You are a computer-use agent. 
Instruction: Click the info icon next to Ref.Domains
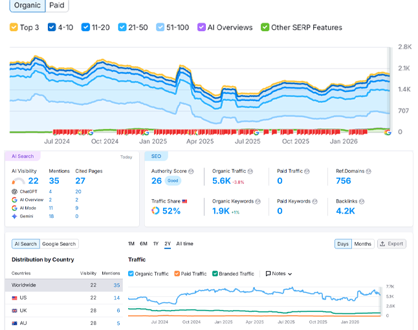pyautogui.click(x=369, y=171)
